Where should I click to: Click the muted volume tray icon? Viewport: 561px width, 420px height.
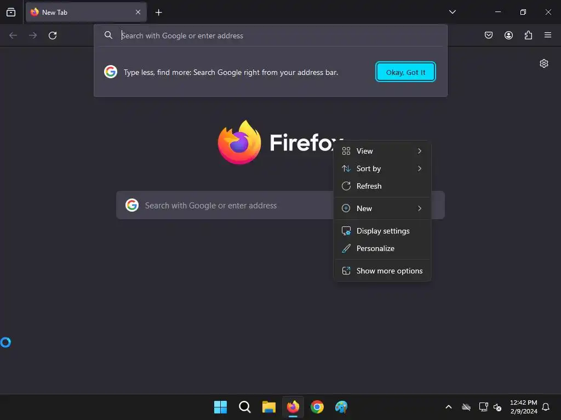tap(497, 407)
